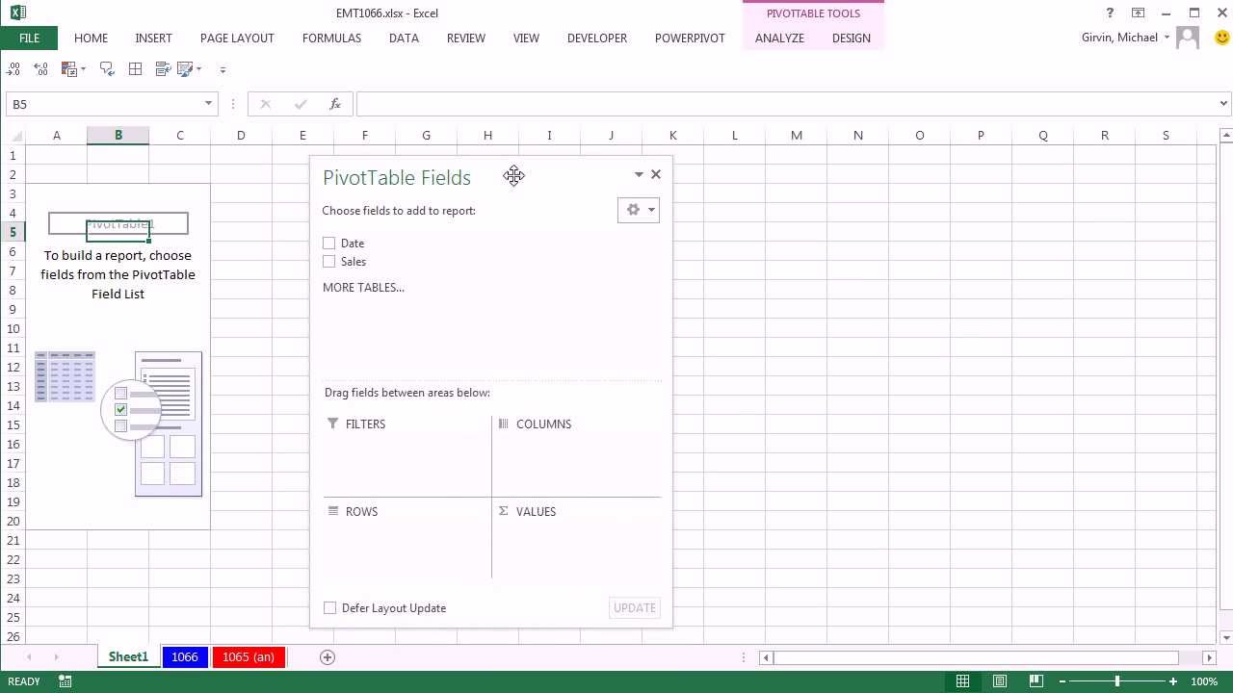Switch to Page Layout view icon
This screenshot has height=693, width=1233.
(x=1000, y=681)
